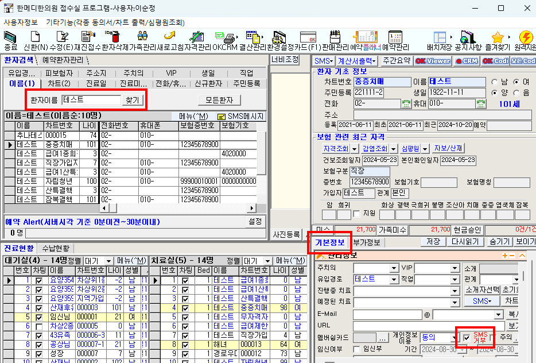Click the plus icon in 관리정보 header
This screenshot has height=363, width=536.
pyautogui.click(x=505, y=256)
